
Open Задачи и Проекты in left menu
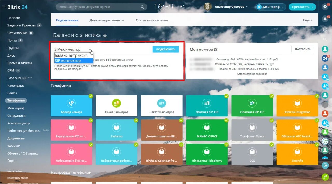[21, 25]
